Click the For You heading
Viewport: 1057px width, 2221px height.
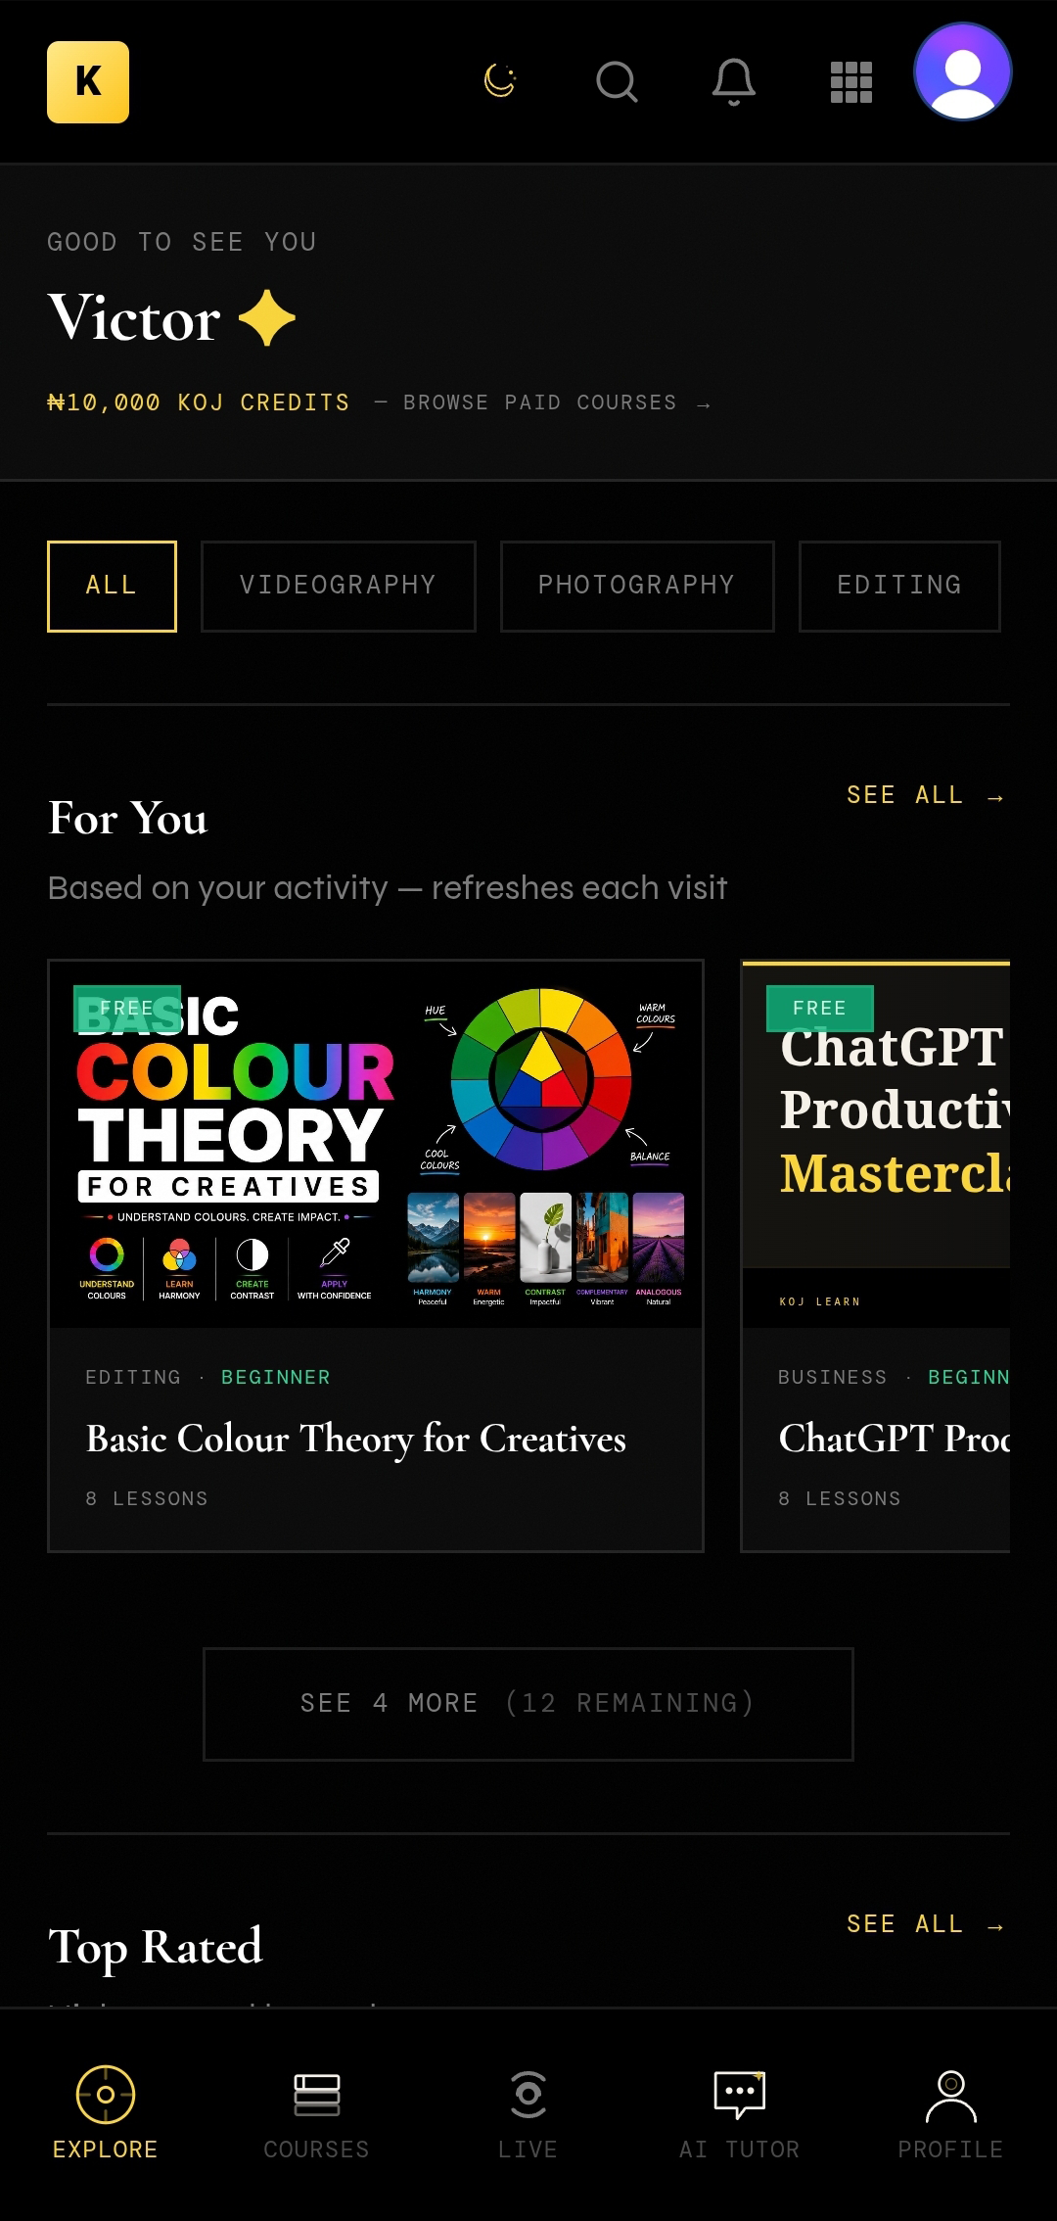click(128, 818)
